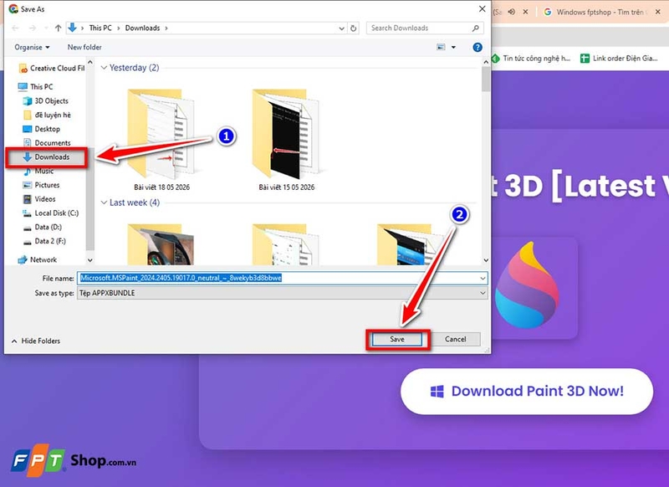Select the third folder under Last week
The height and width of the screenshot is (487, 669).
pyautogui.click(x=411, y=243)
